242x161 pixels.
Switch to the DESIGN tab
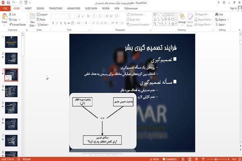[x=40, y=8]
